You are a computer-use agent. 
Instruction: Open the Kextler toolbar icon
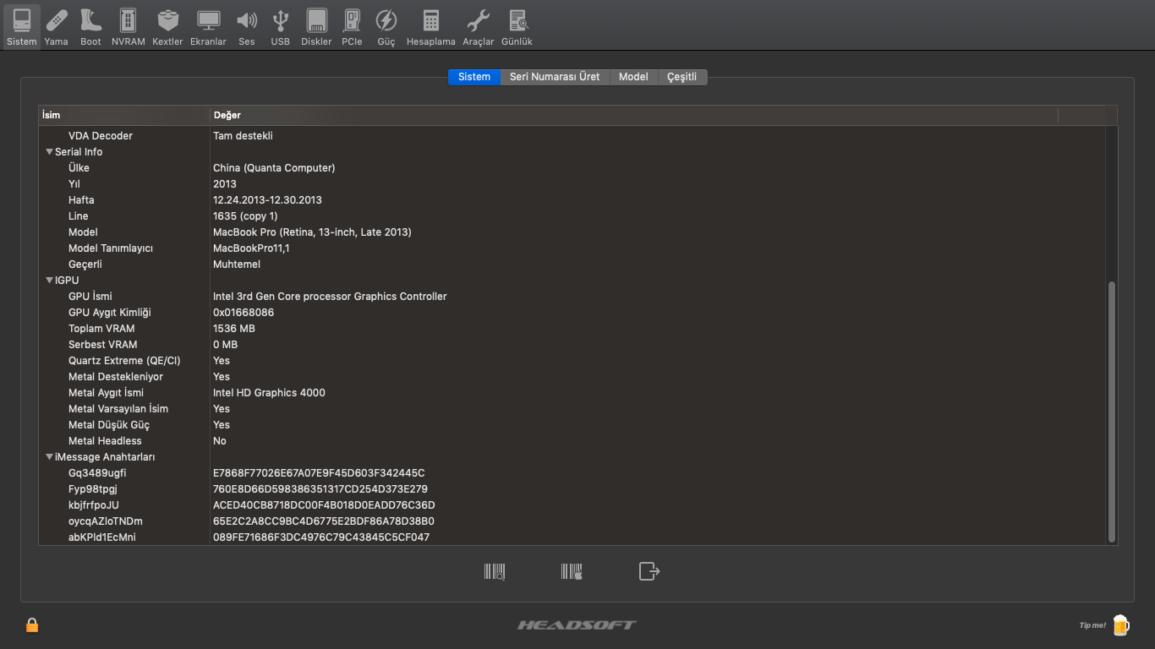167,27
